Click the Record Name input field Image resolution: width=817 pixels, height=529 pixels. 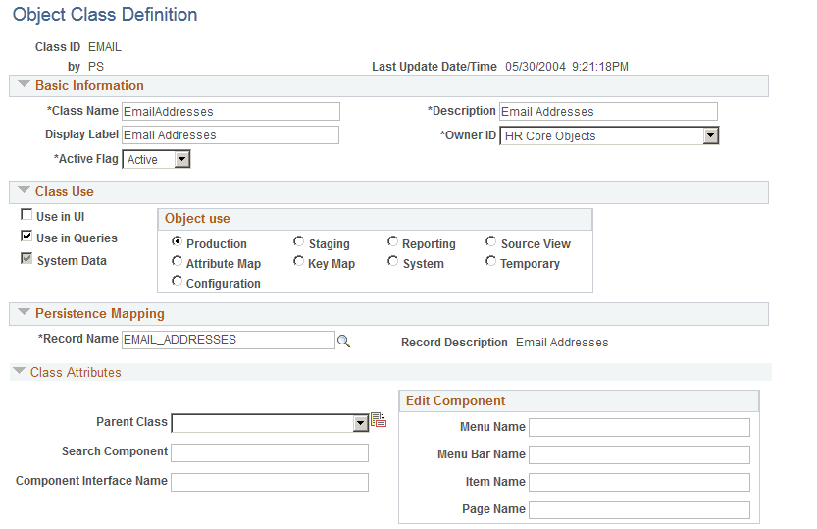pos(229,340)
